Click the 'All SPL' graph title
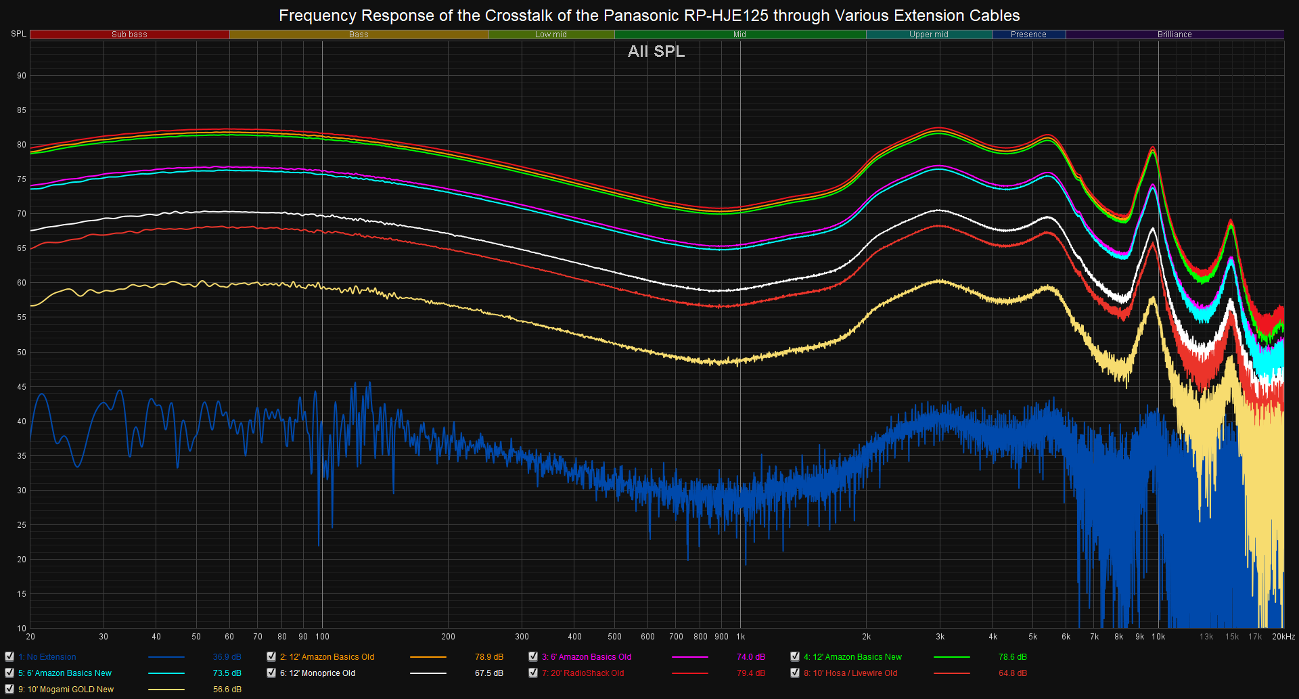 656,51
